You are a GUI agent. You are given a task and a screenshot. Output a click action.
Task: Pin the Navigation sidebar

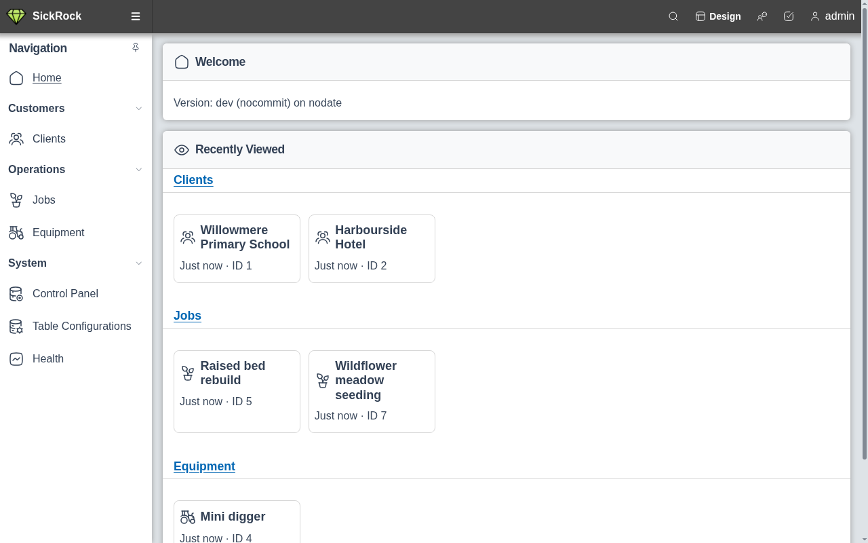(x=136, y=48)
